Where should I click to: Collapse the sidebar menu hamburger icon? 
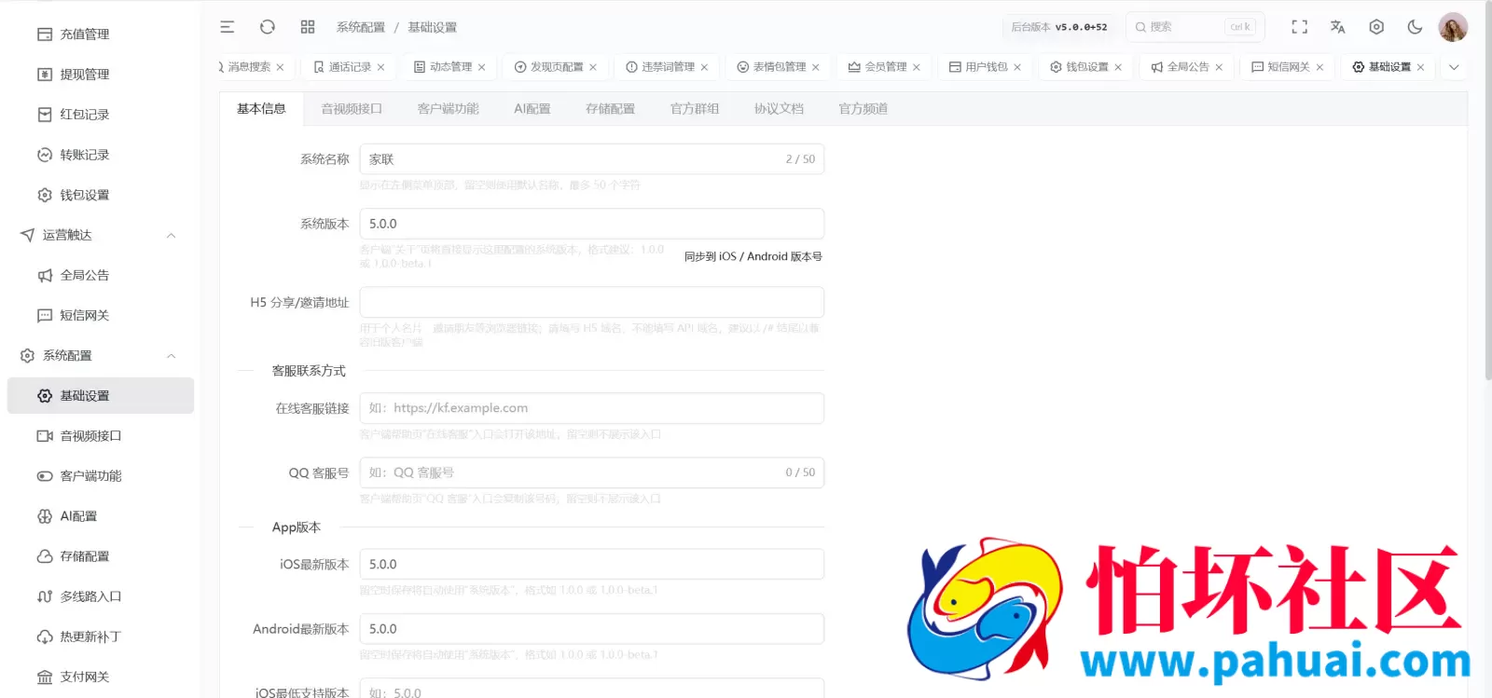click(x=227, y=27)
